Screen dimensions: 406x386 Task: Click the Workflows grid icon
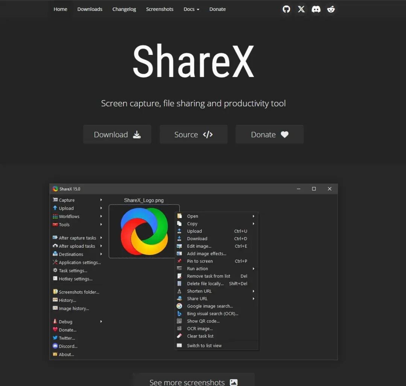(55, 216)
